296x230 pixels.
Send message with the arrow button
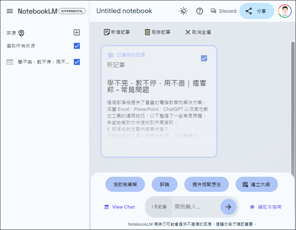click(x=229, y=207)
